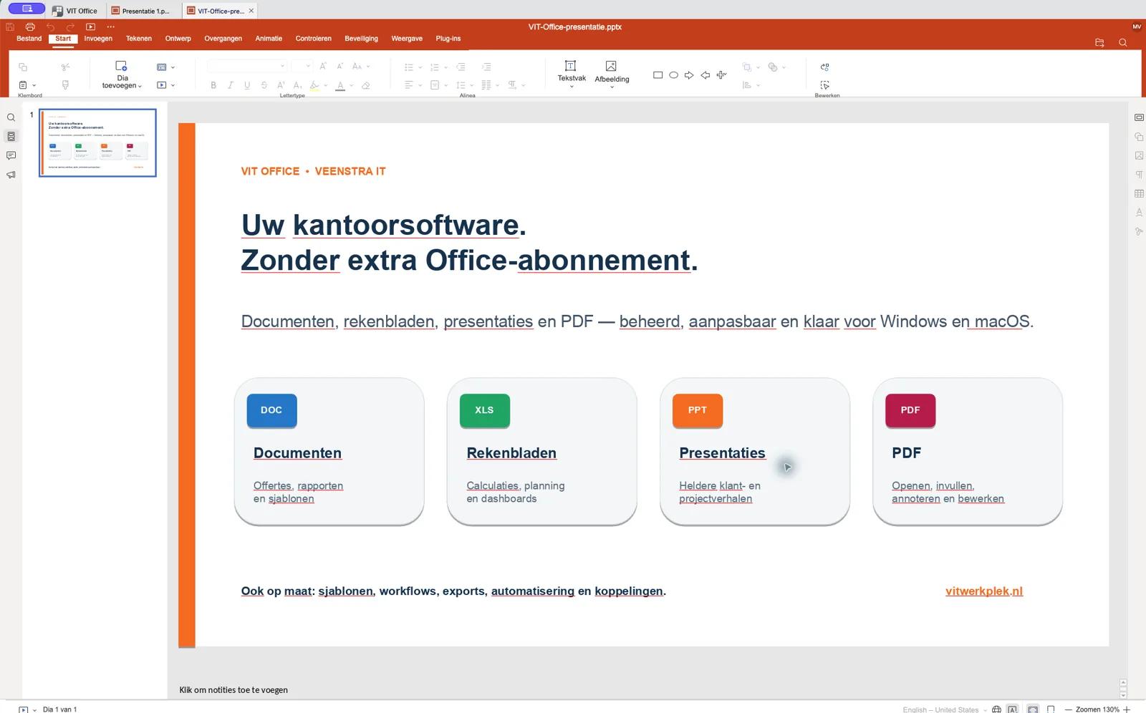Open the comments panel in left sidebar
Image resolution: width=1146 pixels, height=713 pixels.
click(11, 155)
